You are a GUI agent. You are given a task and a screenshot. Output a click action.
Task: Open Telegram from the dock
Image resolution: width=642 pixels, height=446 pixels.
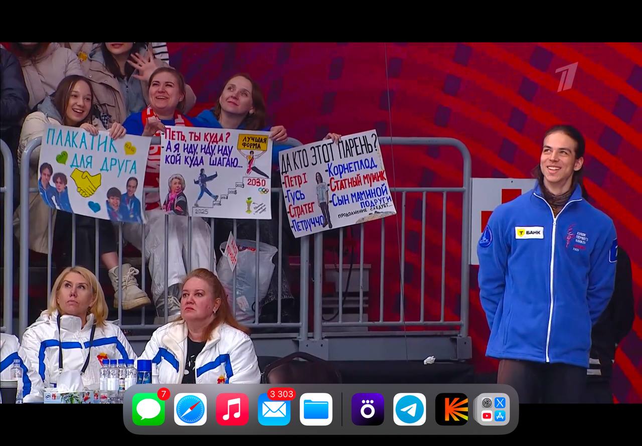[409, 409]
